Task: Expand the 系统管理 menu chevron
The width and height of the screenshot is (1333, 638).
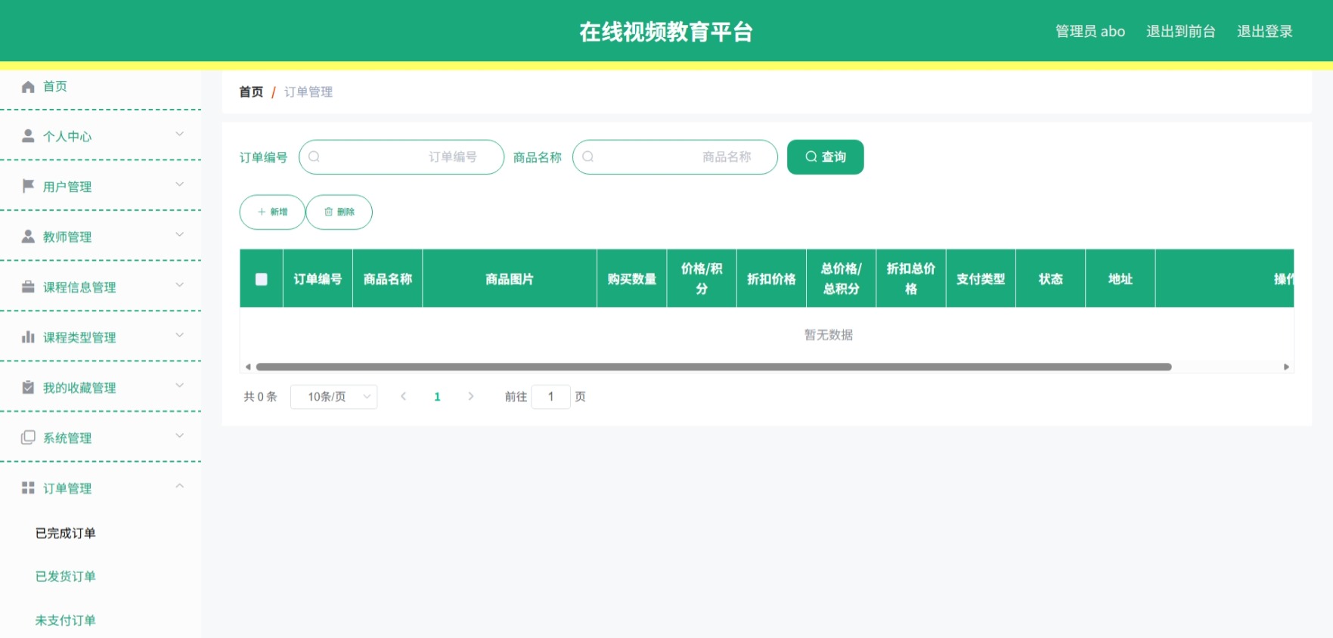Action: point(180,436)
